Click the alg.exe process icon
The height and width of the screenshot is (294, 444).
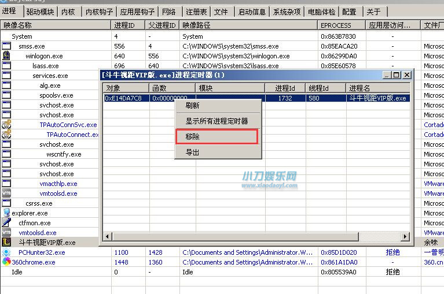[x=6, y=85]
